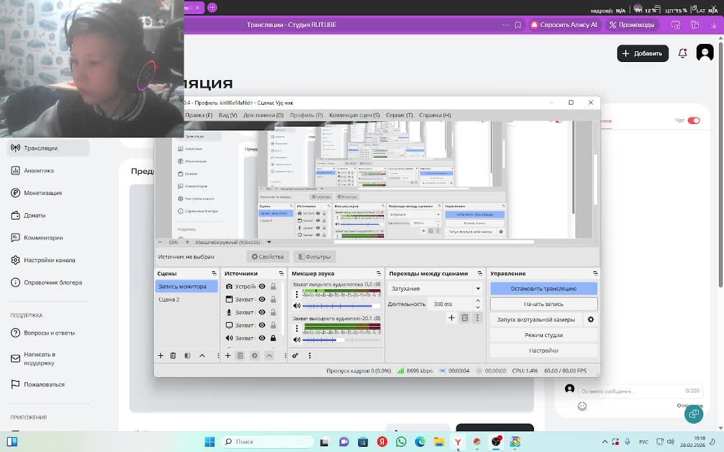Move selected scene up with chevron
This screenshot has width=724, height=452.
pos(202,356)
